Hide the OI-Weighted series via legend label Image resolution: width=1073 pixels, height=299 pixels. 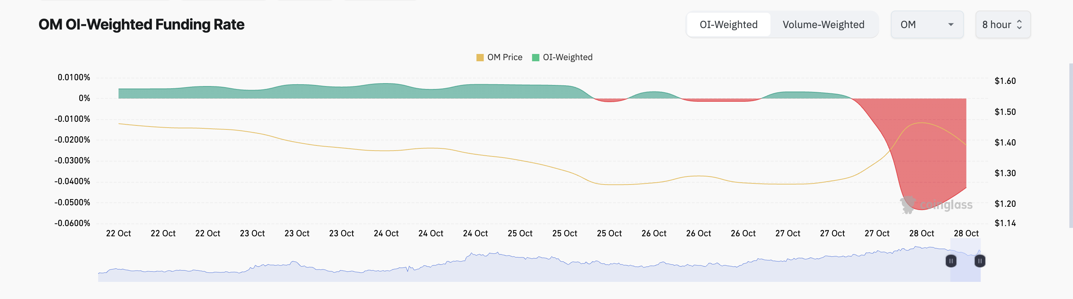567,58
